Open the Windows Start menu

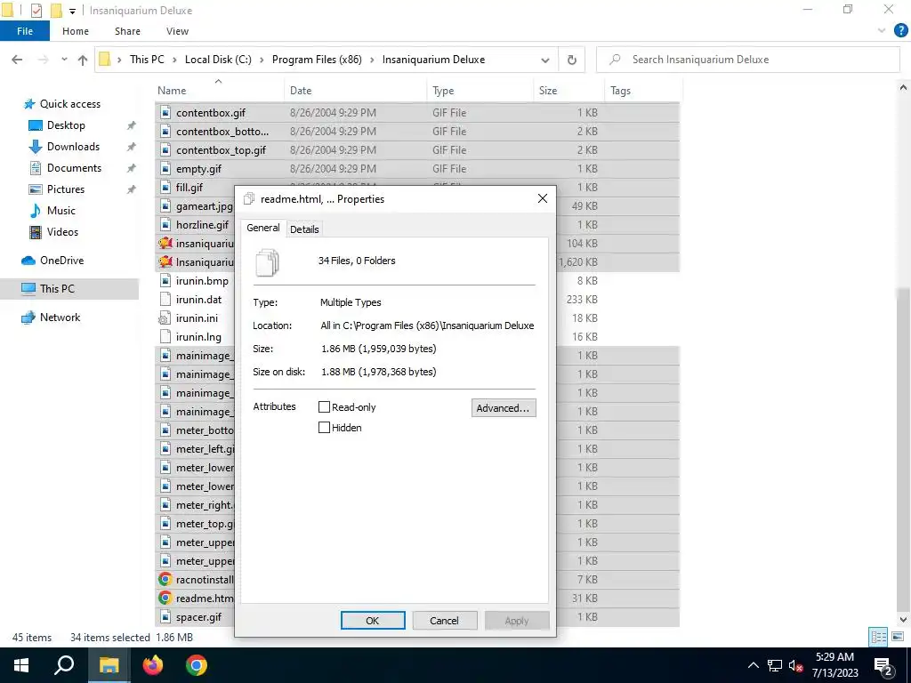(x=21, y=665)
